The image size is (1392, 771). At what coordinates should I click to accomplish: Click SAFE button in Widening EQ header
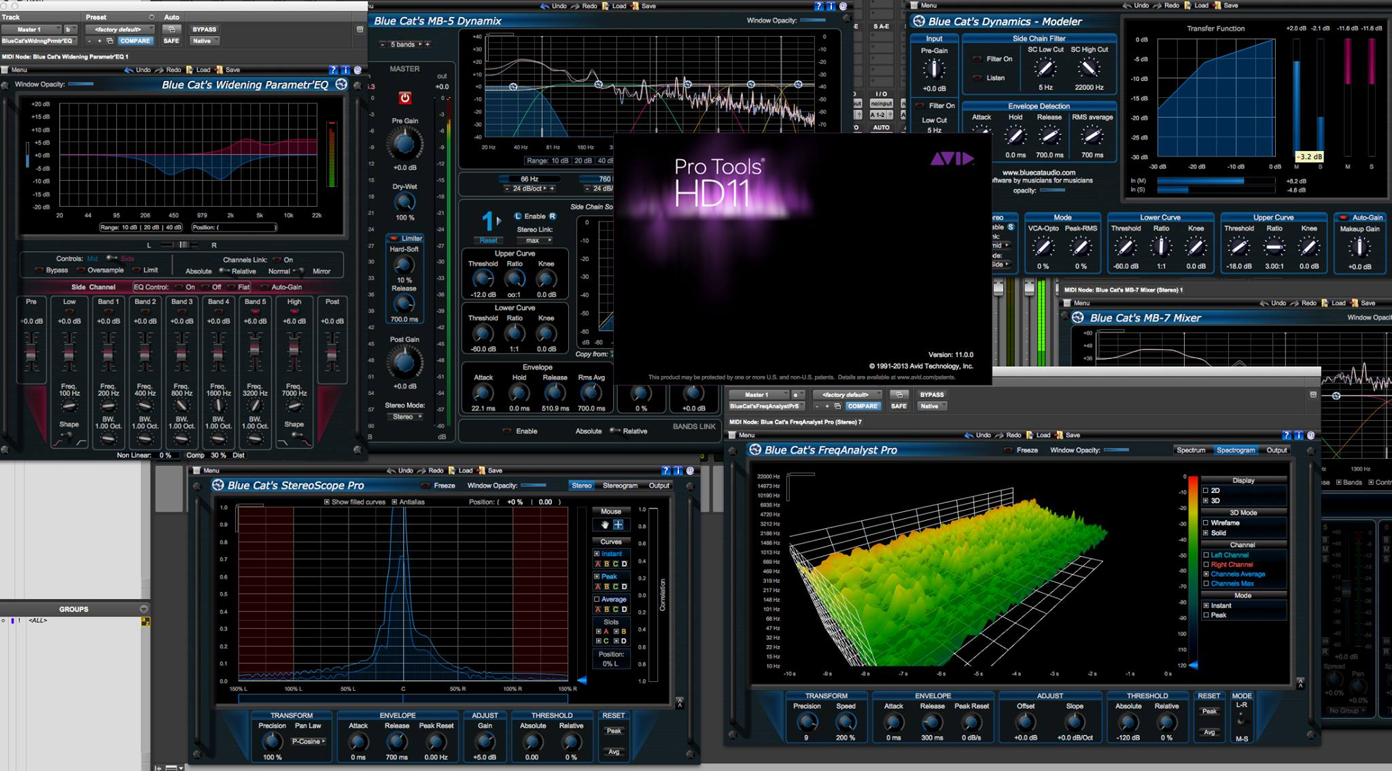click(x=171, y=41)
